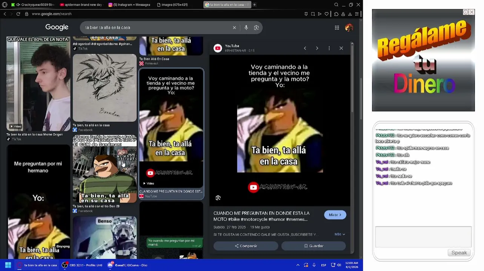Open the Instagram Messages tab
The width and height of the screenshot is (484, 271).
[129, 5]
